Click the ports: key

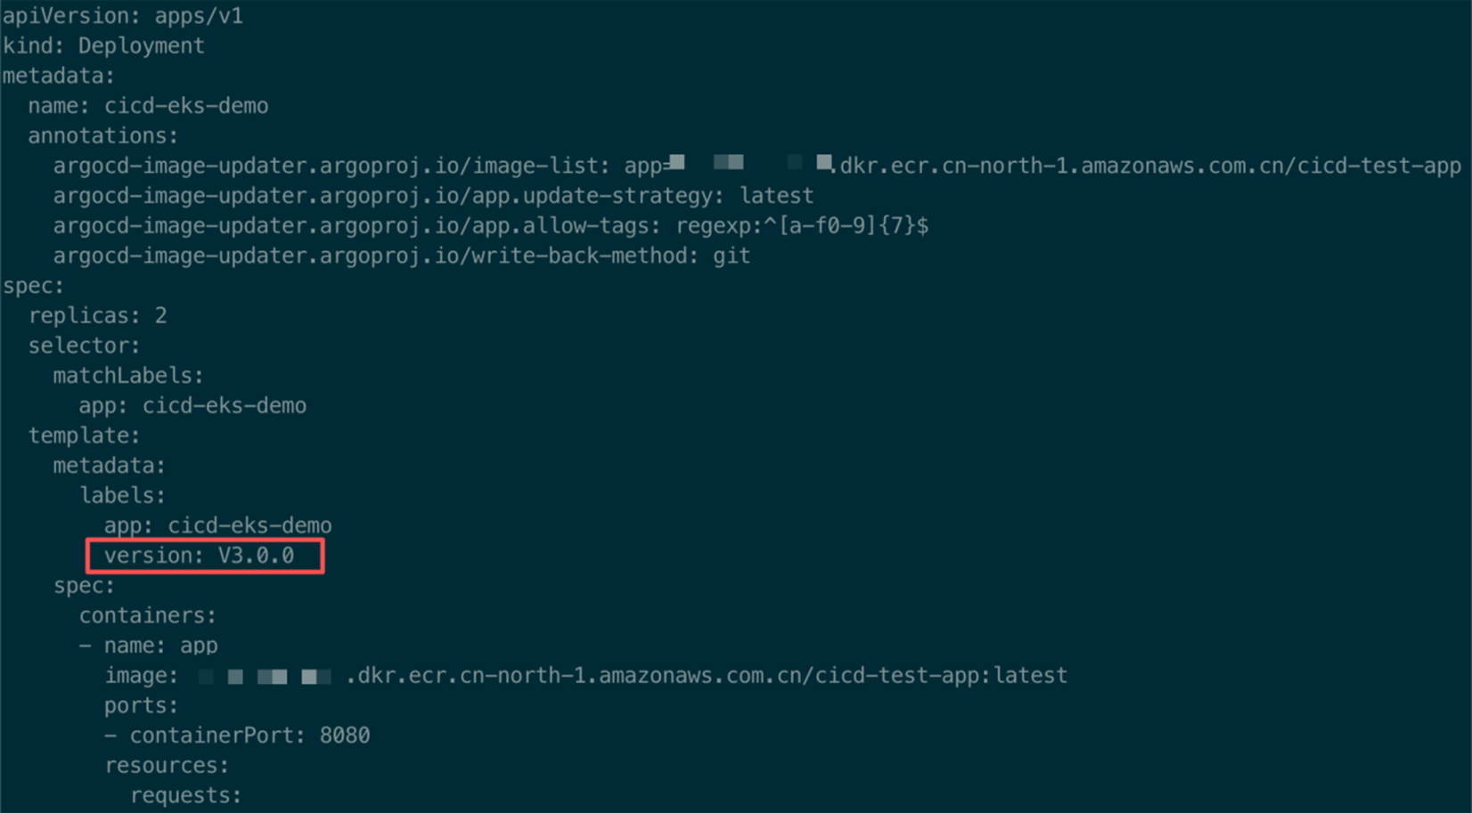[x=141, y=705]
